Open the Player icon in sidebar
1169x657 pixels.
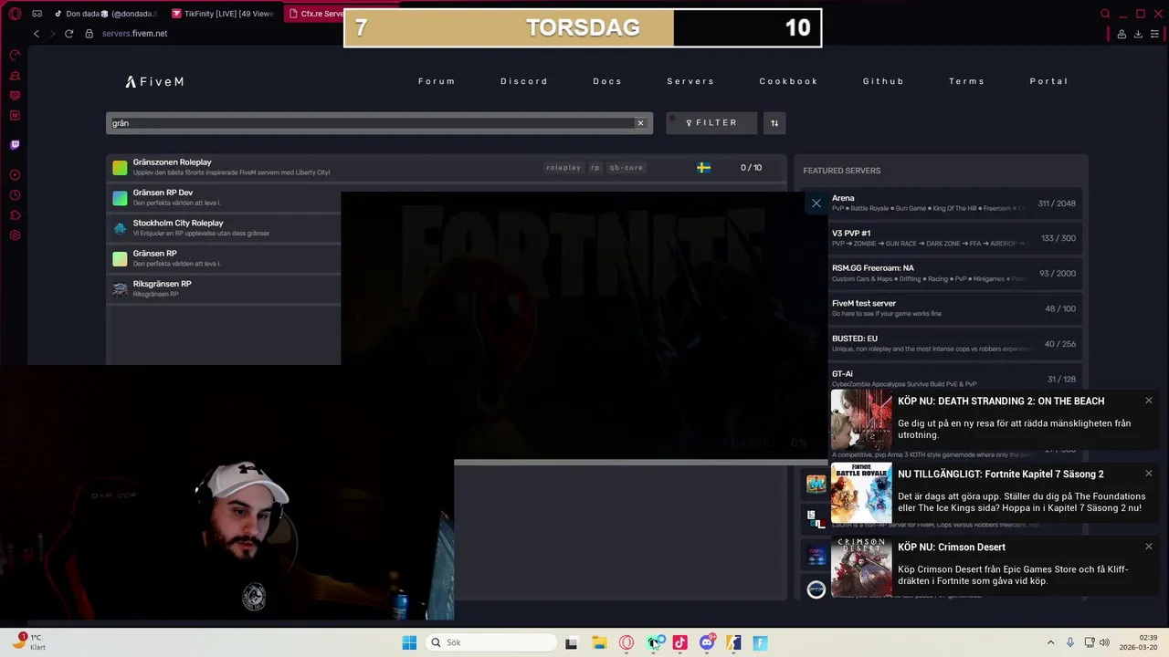pos(15,175)
